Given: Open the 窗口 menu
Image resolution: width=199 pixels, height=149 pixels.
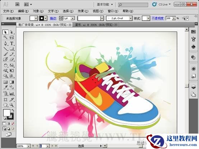Looking at the screenshot, I should point(113,11).
